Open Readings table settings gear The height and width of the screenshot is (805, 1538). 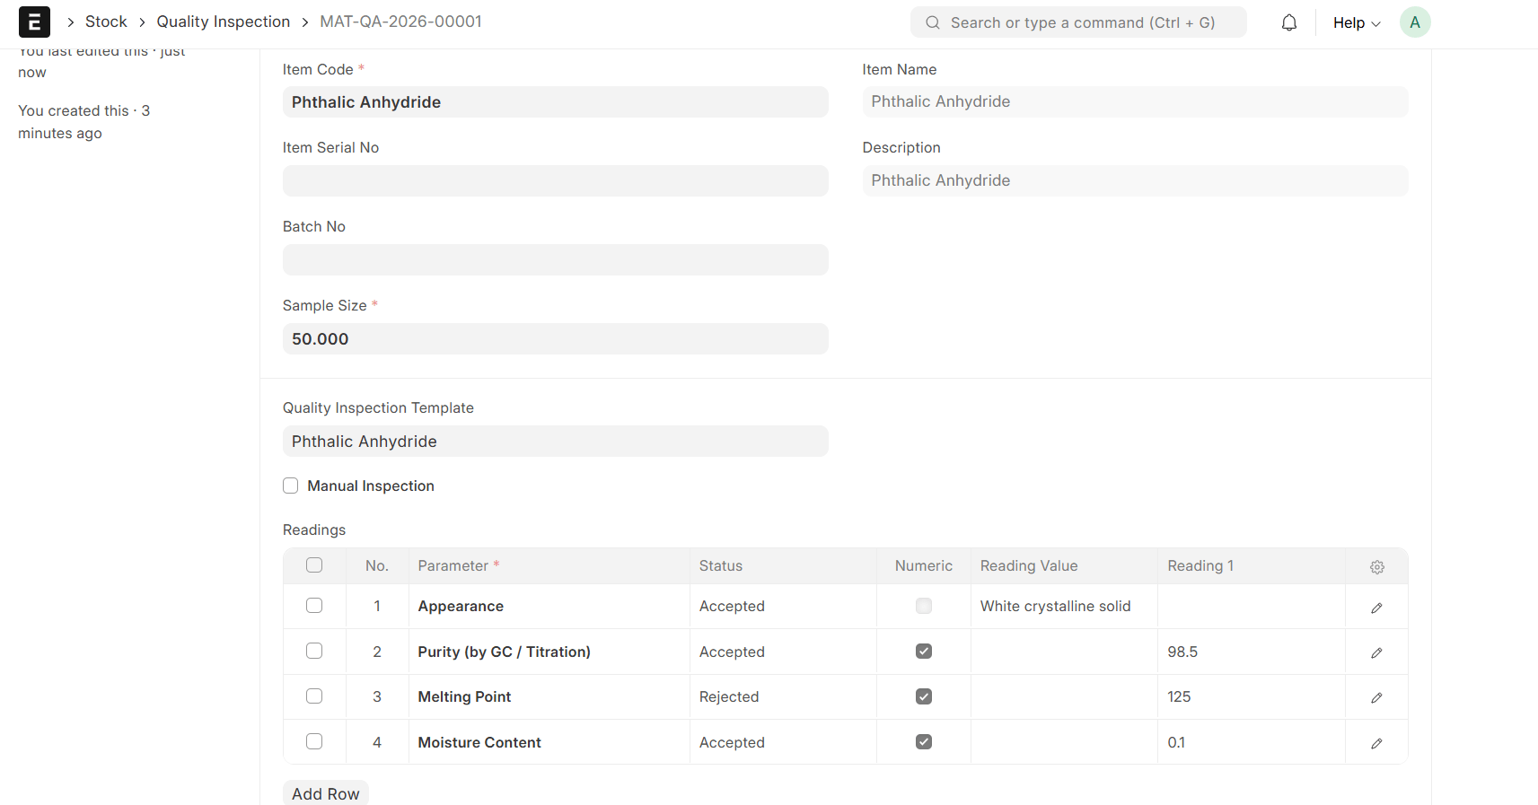click(1376, 567)
